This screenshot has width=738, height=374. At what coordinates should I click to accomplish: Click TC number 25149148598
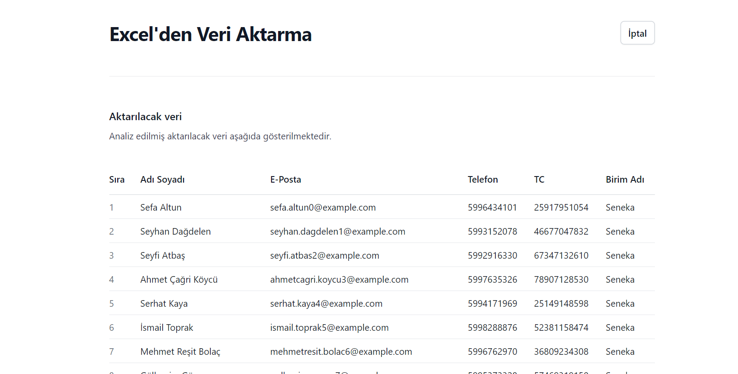click(561, 304)
